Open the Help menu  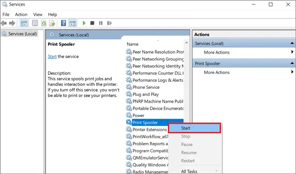(x=52, y=14)
